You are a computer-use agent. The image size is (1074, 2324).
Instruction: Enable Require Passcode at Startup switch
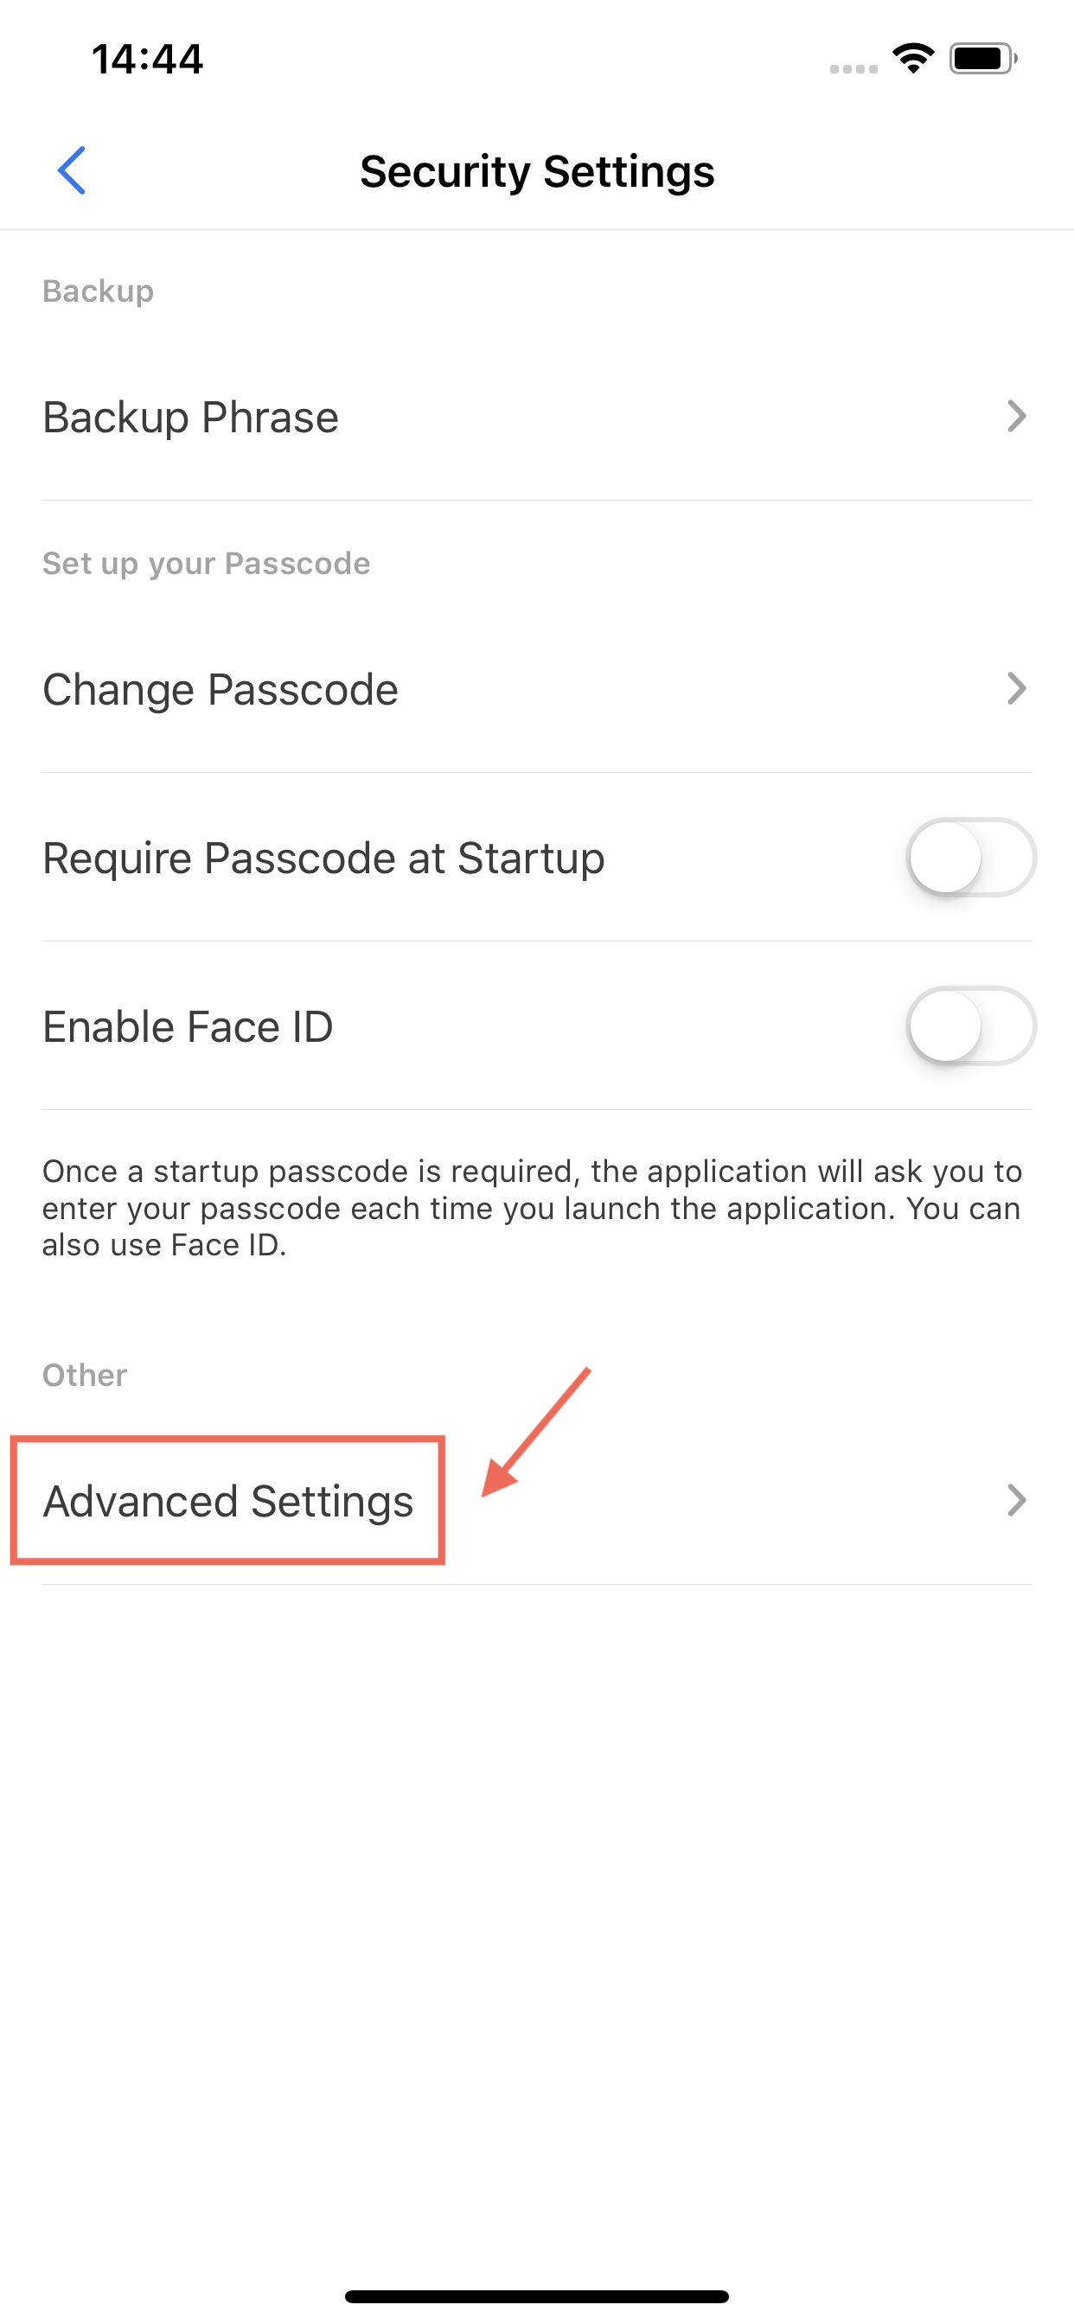pos(970,857)
